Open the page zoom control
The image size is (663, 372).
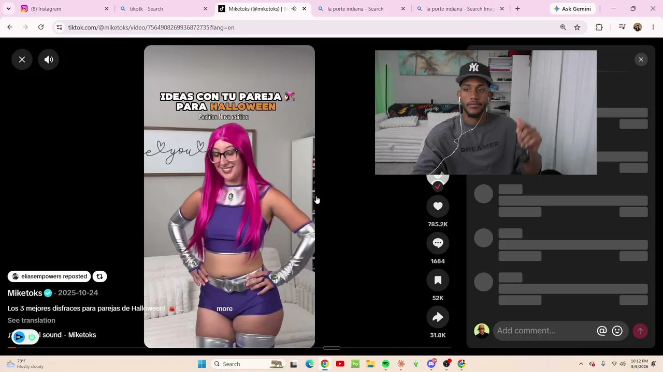tap(563, 27)
